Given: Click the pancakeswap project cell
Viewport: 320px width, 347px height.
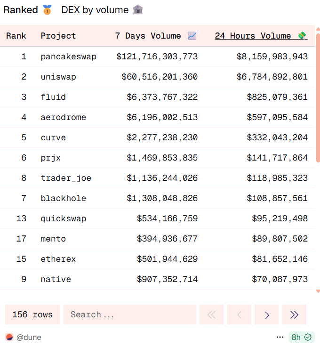Looking at the screenshot, I should 69,56.
